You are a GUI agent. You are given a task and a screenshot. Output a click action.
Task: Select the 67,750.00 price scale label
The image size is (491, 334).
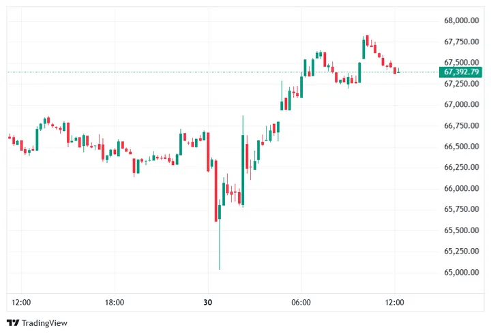tap(462, 42)
